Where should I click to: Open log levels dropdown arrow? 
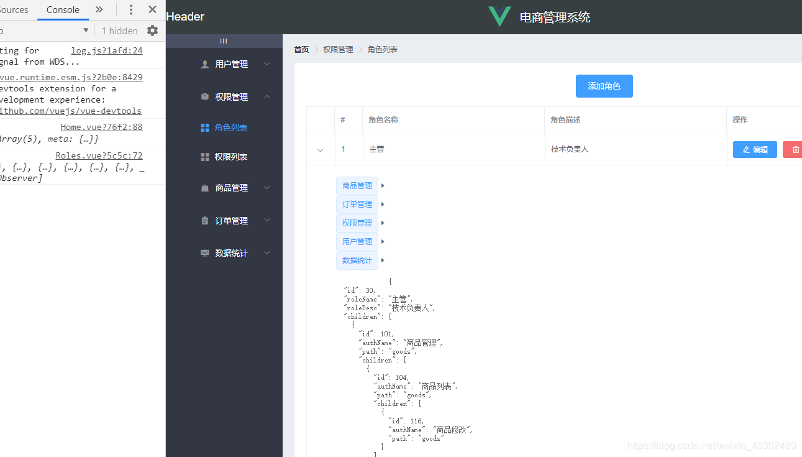86,30
